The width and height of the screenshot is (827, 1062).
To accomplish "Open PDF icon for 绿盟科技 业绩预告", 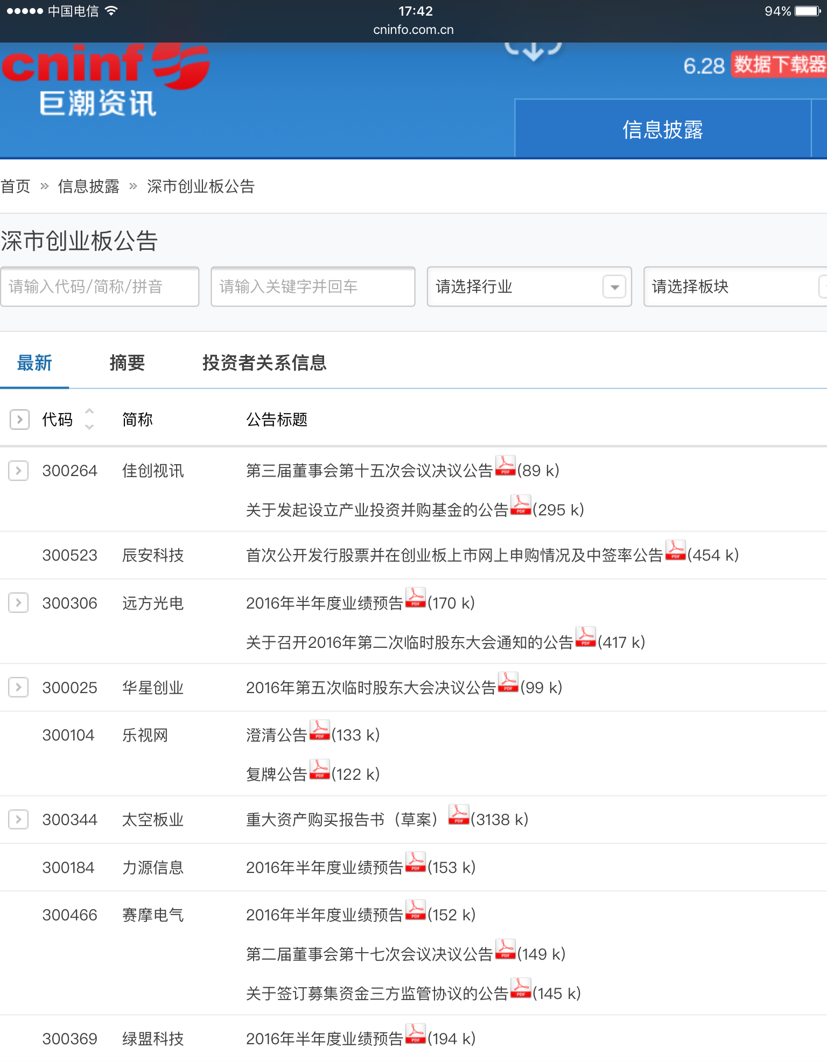I will (415, 1034).
